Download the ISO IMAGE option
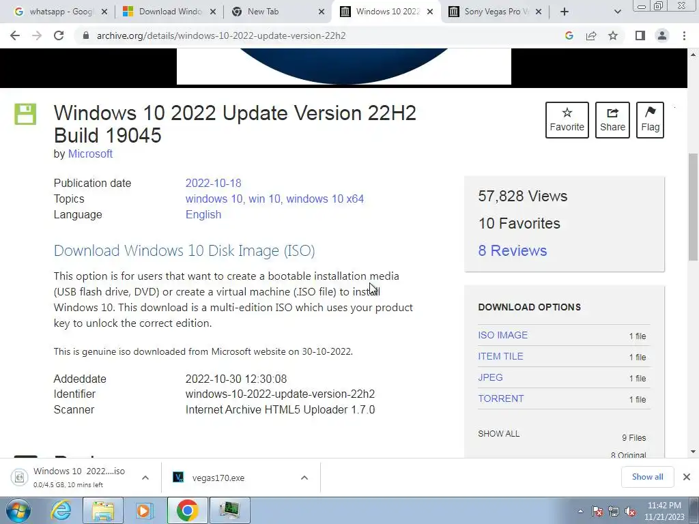Image resolution: width=699 pixels, height=524 pixels. coord(502,335)
